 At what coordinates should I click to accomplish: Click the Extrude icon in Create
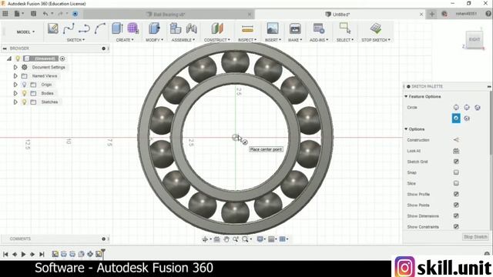click(117, 28)
